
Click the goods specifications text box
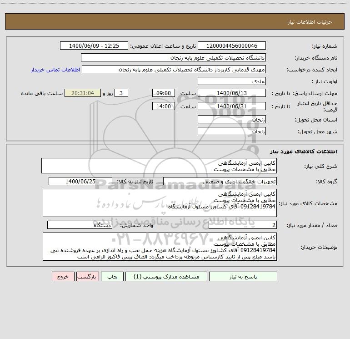click(160, 203)
